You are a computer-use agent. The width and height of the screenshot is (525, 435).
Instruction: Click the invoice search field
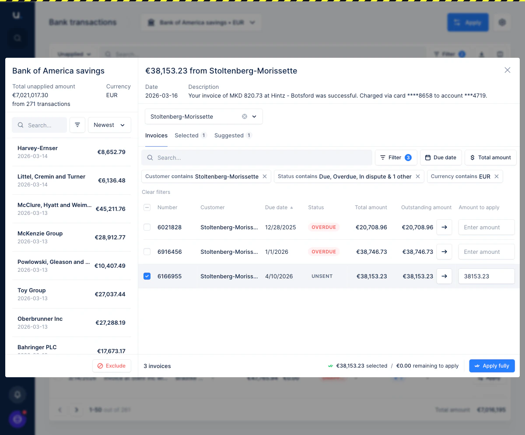[257, 158]
